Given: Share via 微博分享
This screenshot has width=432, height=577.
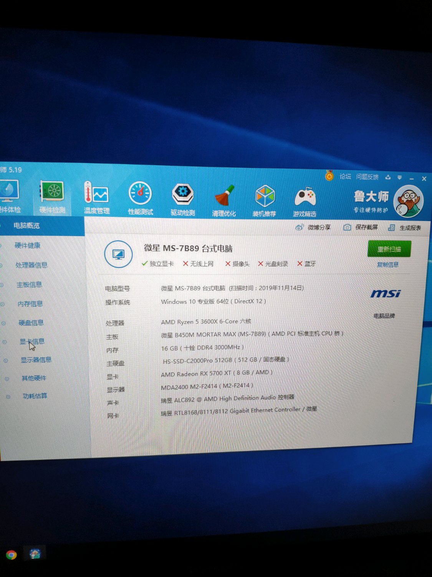Looking at the screenshot, I should 313,227.
